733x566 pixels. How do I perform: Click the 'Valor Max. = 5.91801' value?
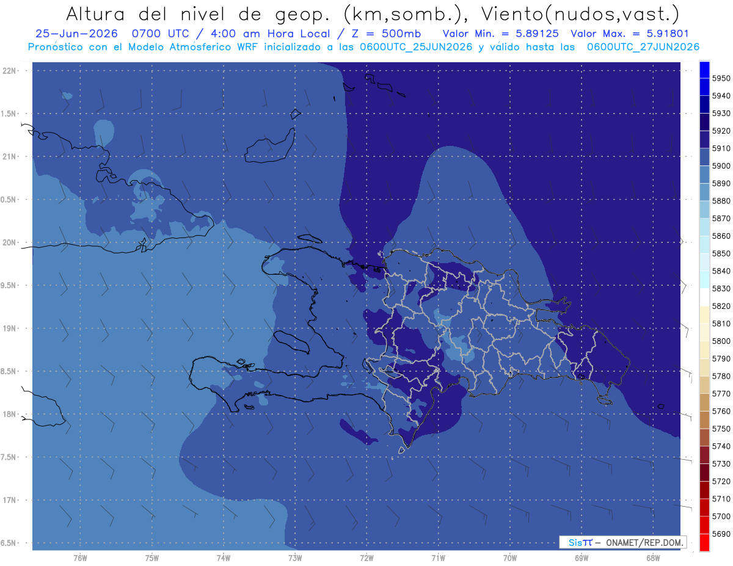click(629, 34)
